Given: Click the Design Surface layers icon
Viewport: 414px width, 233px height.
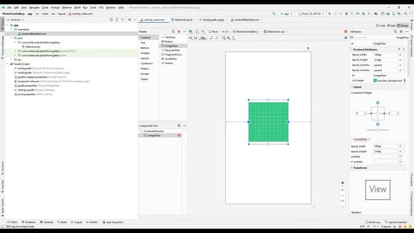Looking at the screenshot, I should click(191, 32).
